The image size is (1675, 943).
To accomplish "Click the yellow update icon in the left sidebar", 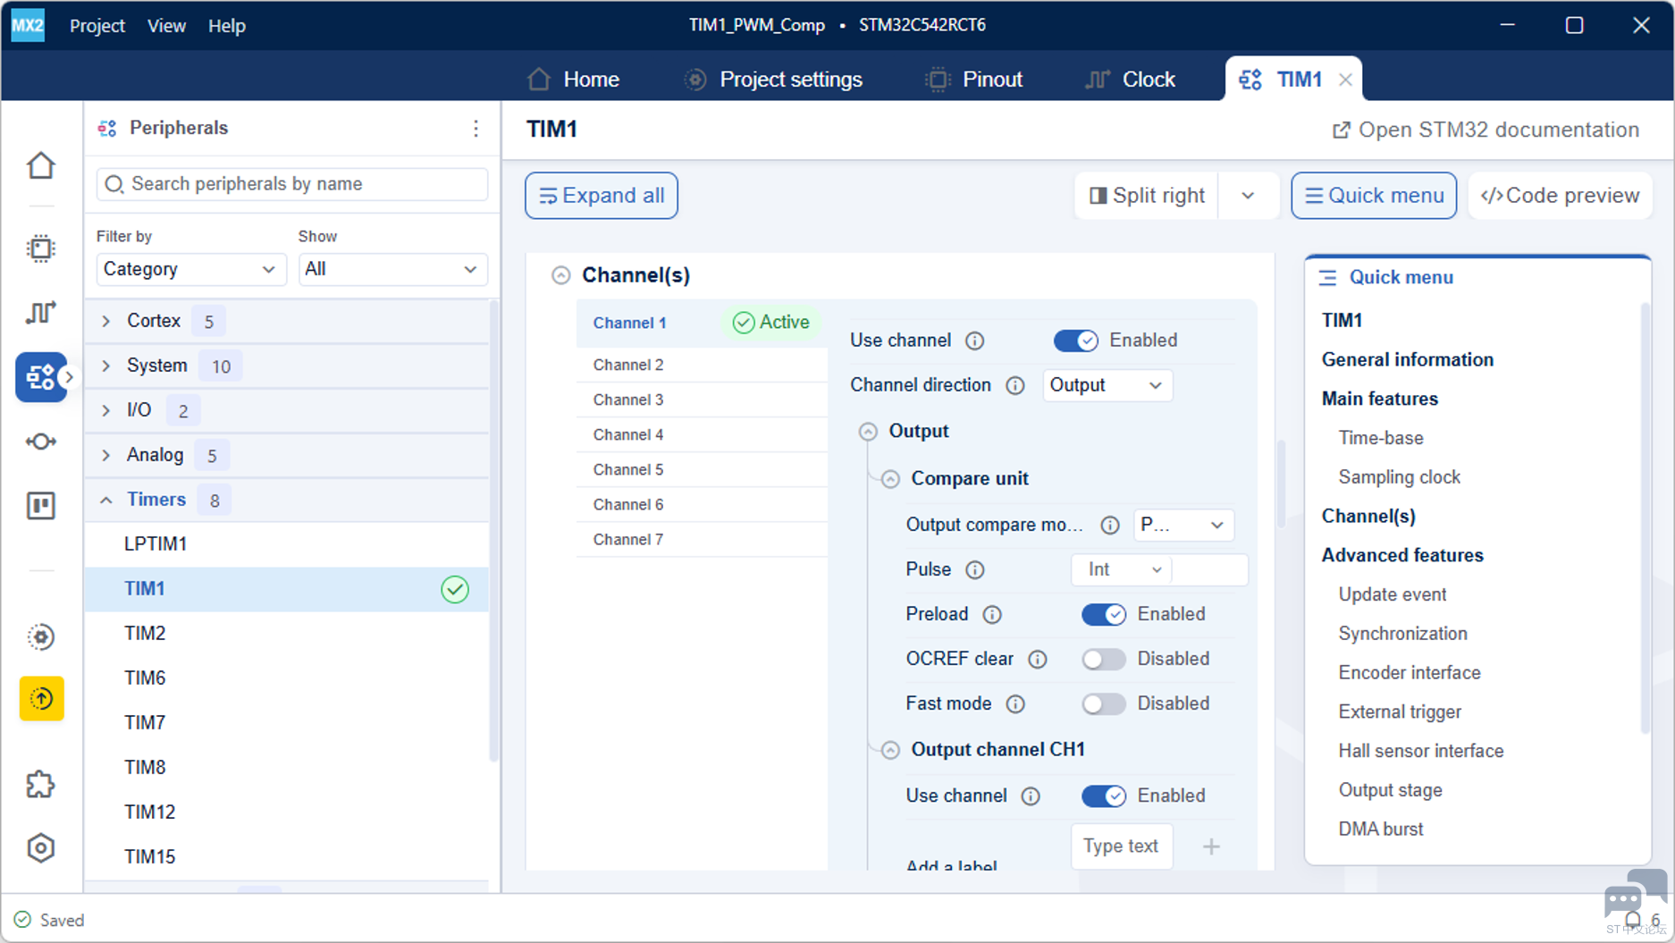I will (41, 698).
